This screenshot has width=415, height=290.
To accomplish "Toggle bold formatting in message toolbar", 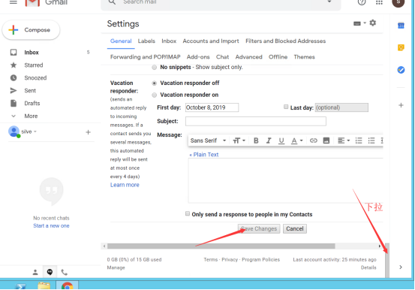I will (256, 140).
